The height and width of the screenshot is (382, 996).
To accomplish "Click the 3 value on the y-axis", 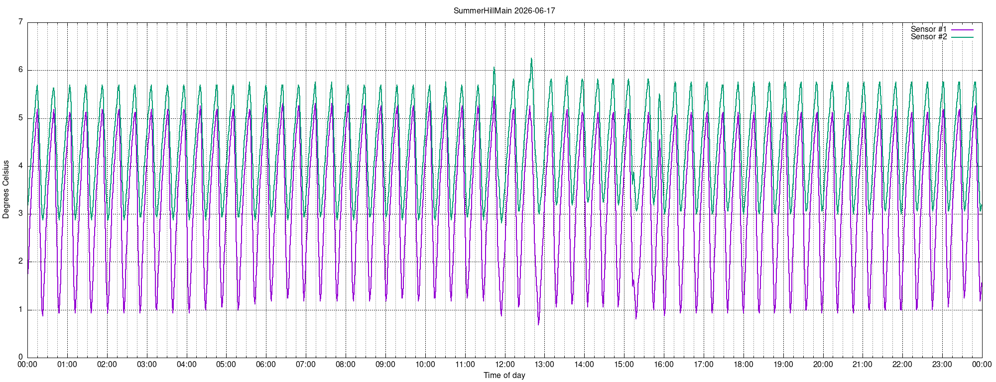I will pos(20,214).
